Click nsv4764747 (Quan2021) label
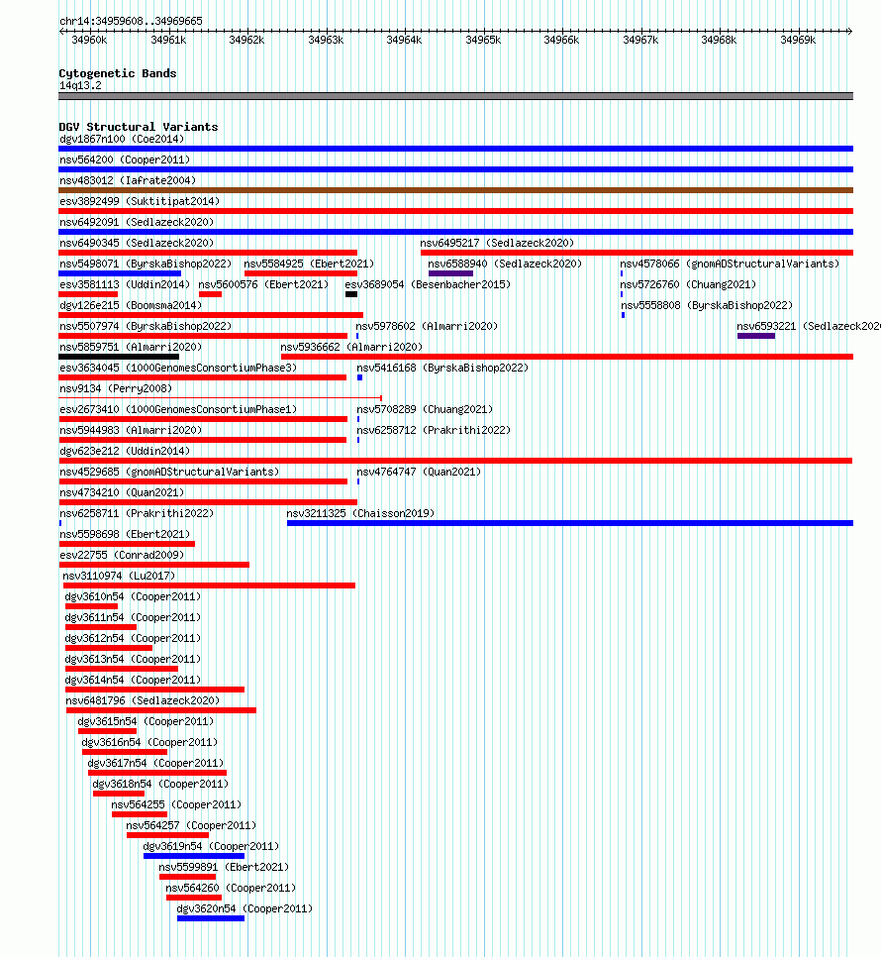Screen dimensions: 881x957 [419, 472]
